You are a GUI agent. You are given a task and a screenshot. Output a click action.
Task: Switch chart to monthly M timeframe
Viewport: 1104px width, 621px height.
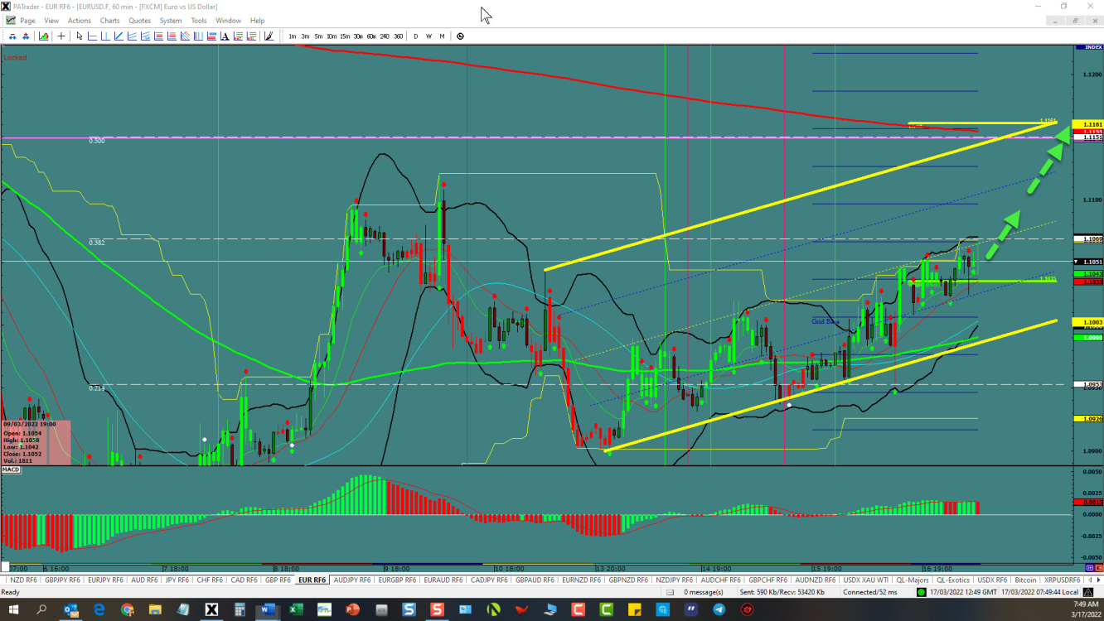click(442, 36)
